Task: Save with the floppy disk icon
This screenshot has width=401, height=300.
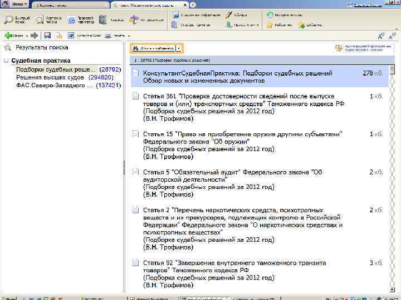Action: [47, 36]
